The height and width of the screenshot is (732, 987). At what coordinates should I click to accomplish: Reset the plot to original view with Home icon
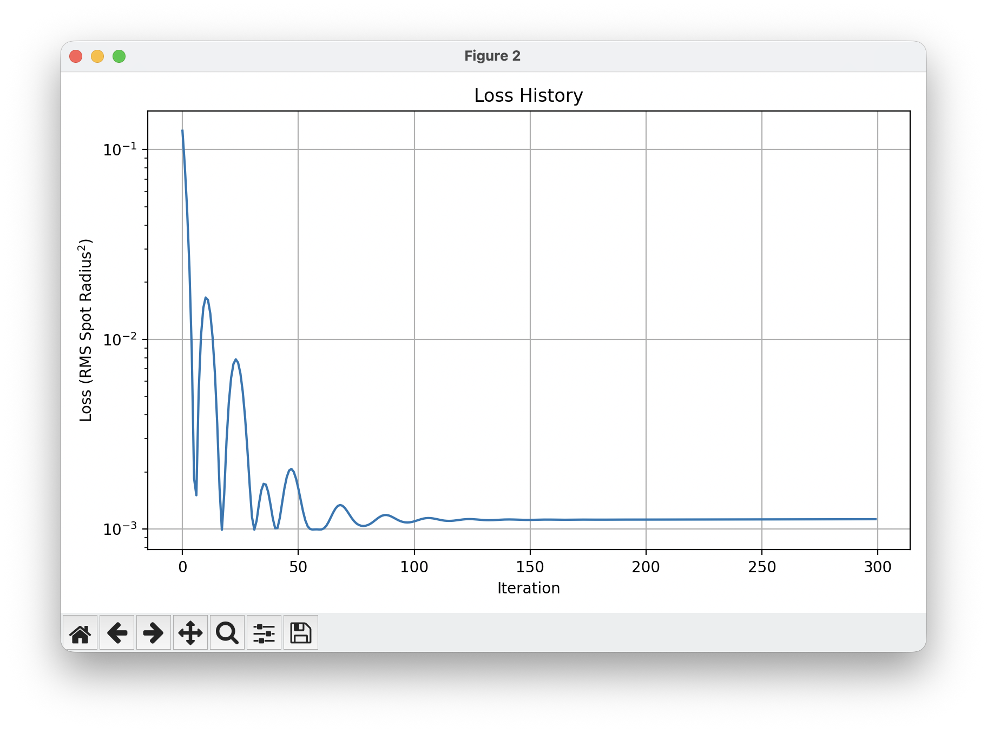[80, 632]
